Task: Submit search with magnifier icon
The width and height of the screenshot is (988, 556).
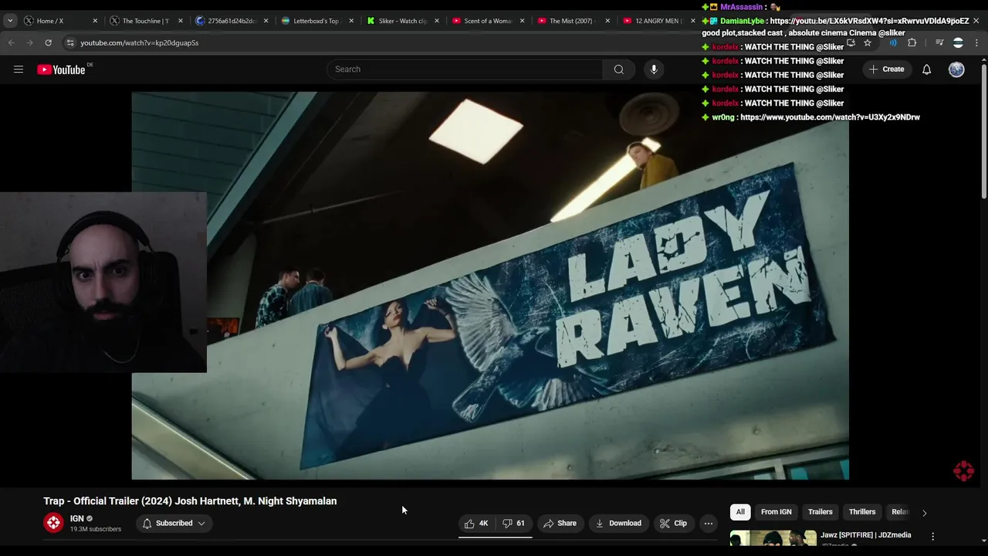Action: tap(618, 69)
